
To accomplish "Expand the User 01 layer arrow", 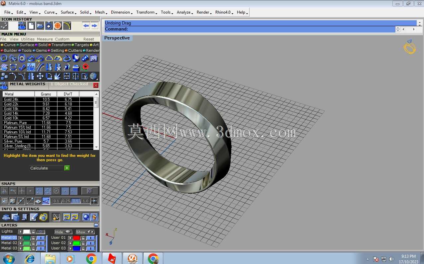I will coord(70,238).
